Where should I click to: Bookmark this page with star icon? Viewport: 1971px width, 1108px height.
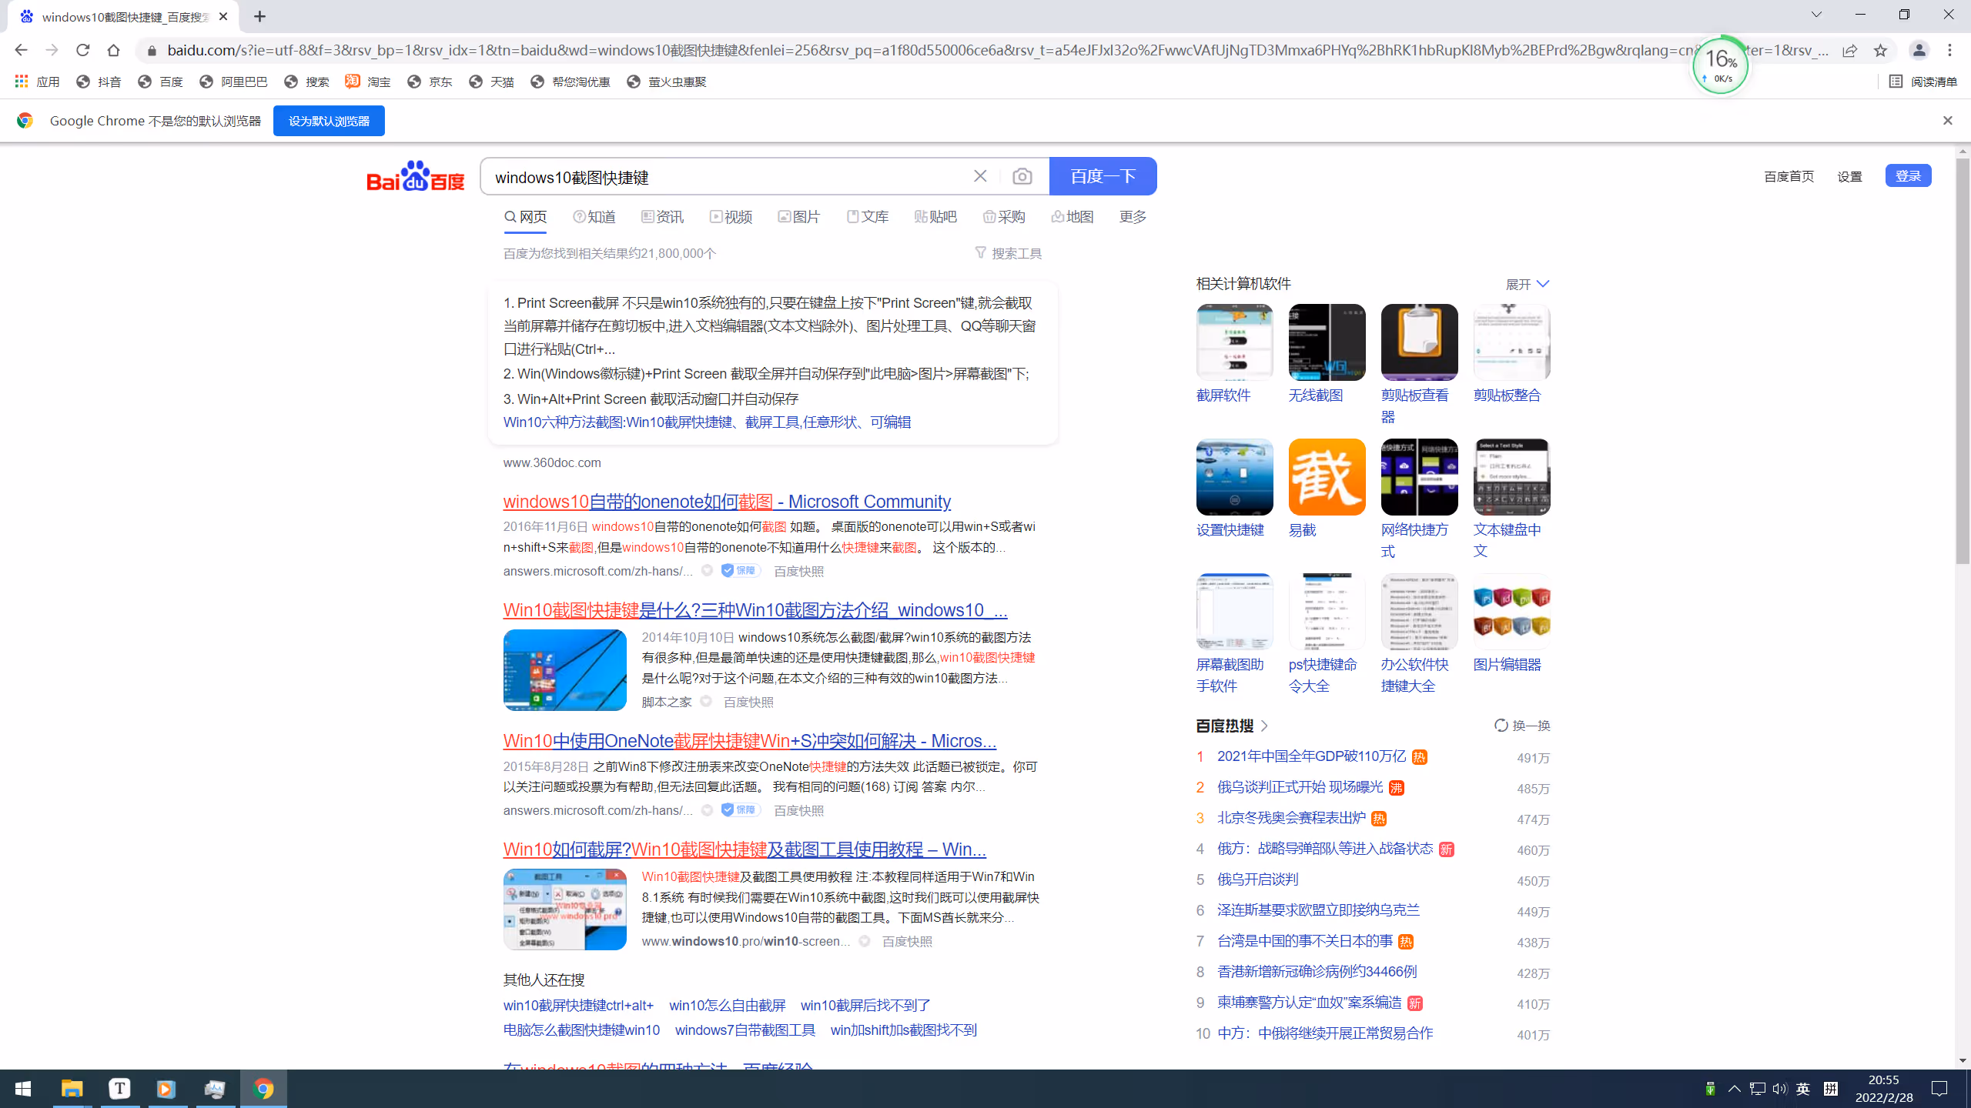pyautogui.click(x=1880, y=51)
